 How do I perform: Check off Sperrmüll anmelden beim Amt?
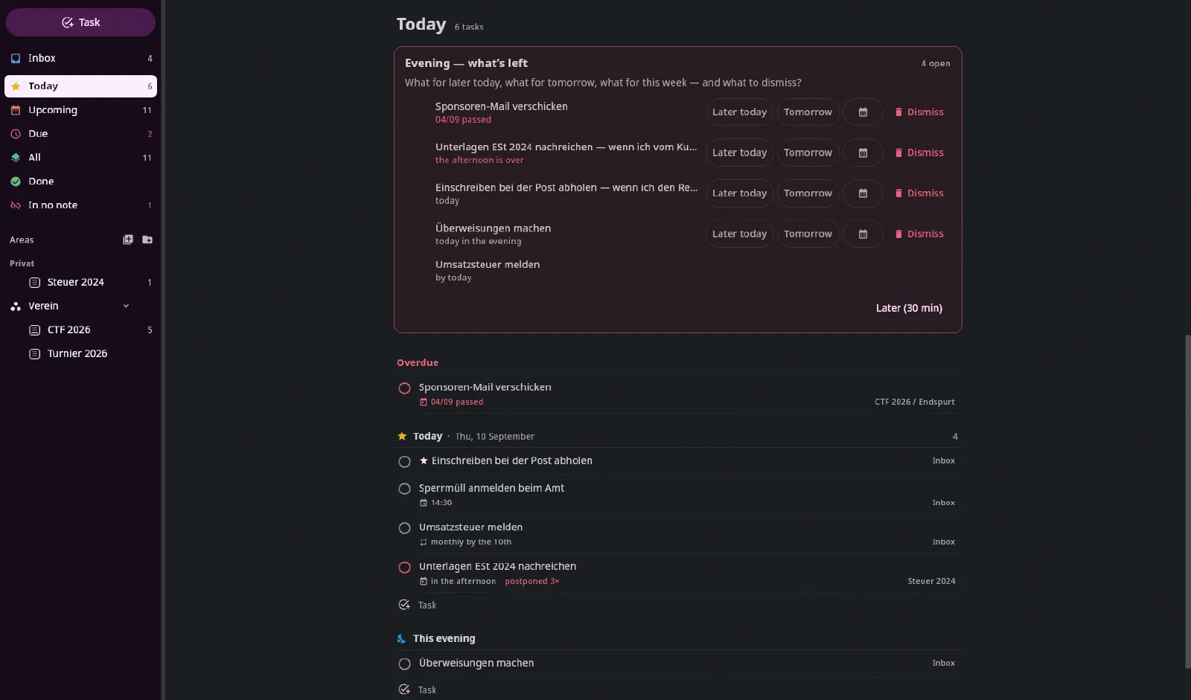404,489
